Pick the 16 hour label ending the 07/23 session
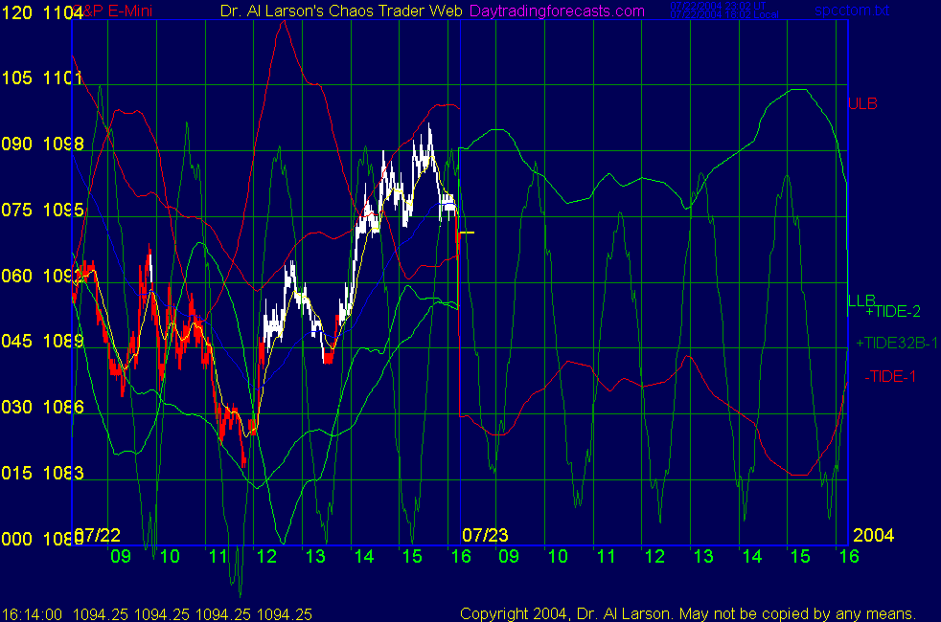 click(849, 556)
